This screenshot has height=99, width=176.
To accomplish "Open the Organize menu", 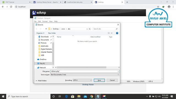I will pyautogui.click(x=40, y=33).
